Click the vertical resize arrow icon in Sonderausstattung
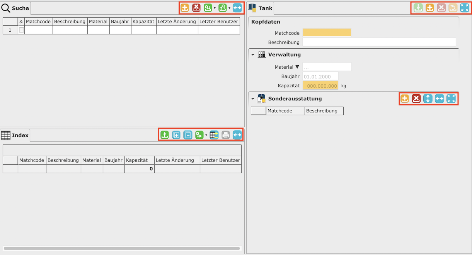 (428, 99)
